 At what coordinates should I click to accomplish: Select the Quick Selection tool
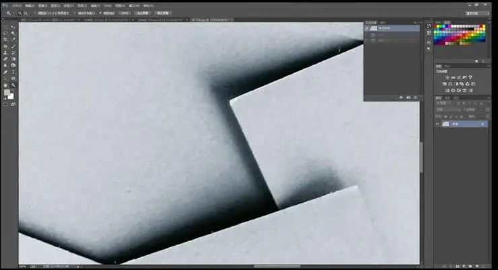(13, 34)
